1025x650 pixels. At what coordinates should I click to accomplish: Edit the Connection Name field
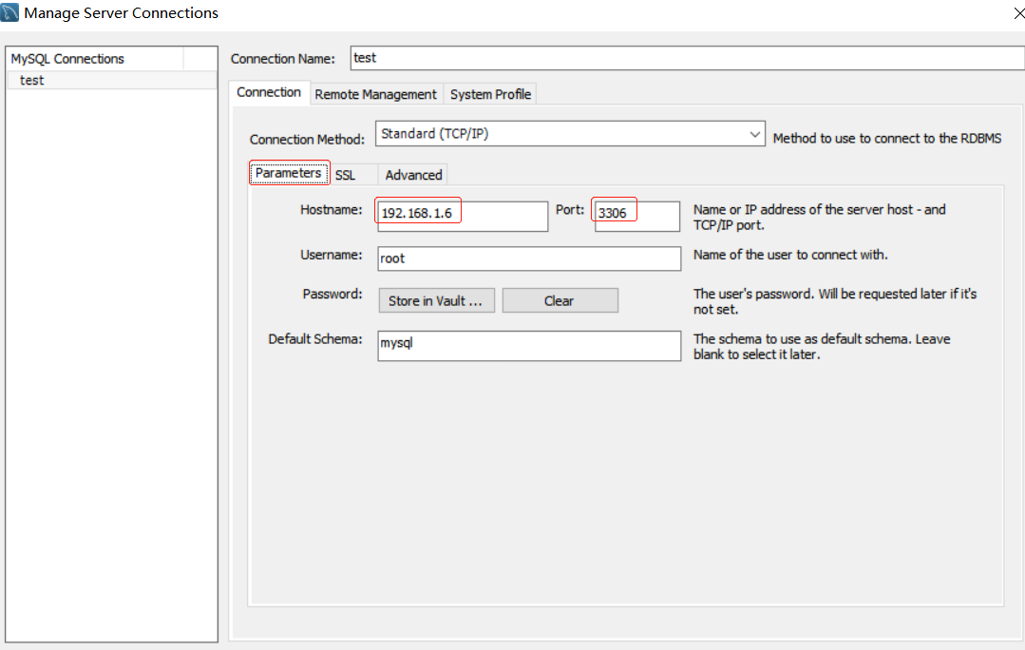coord(687,58)
